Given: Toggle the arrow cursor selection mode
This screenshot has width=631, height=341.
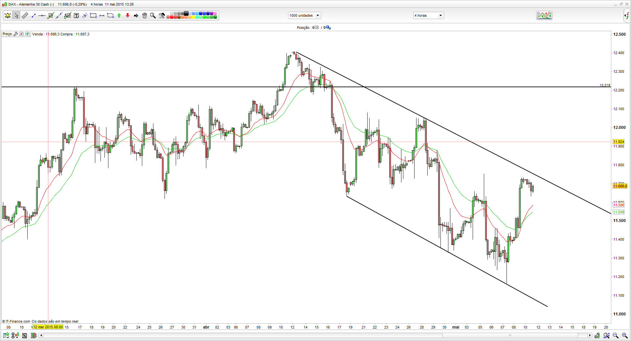Looking at the screenshot, I should [16, 15].
